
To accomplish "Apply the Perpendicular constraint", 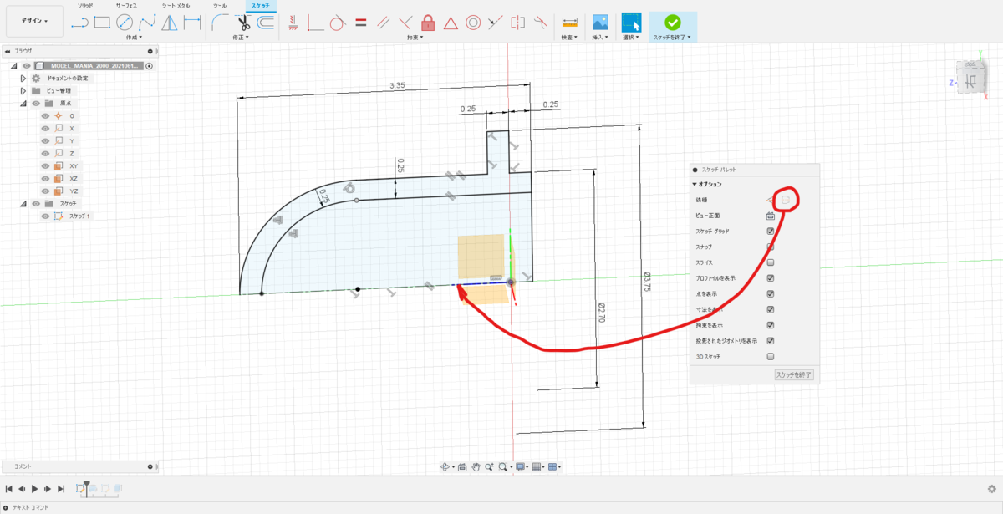I will pos(406,23).
